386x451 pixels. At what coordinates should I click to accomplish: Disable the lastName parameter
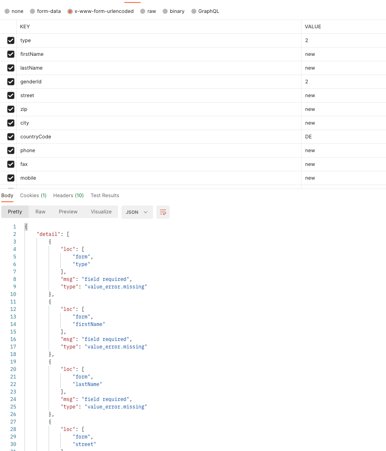10,68
